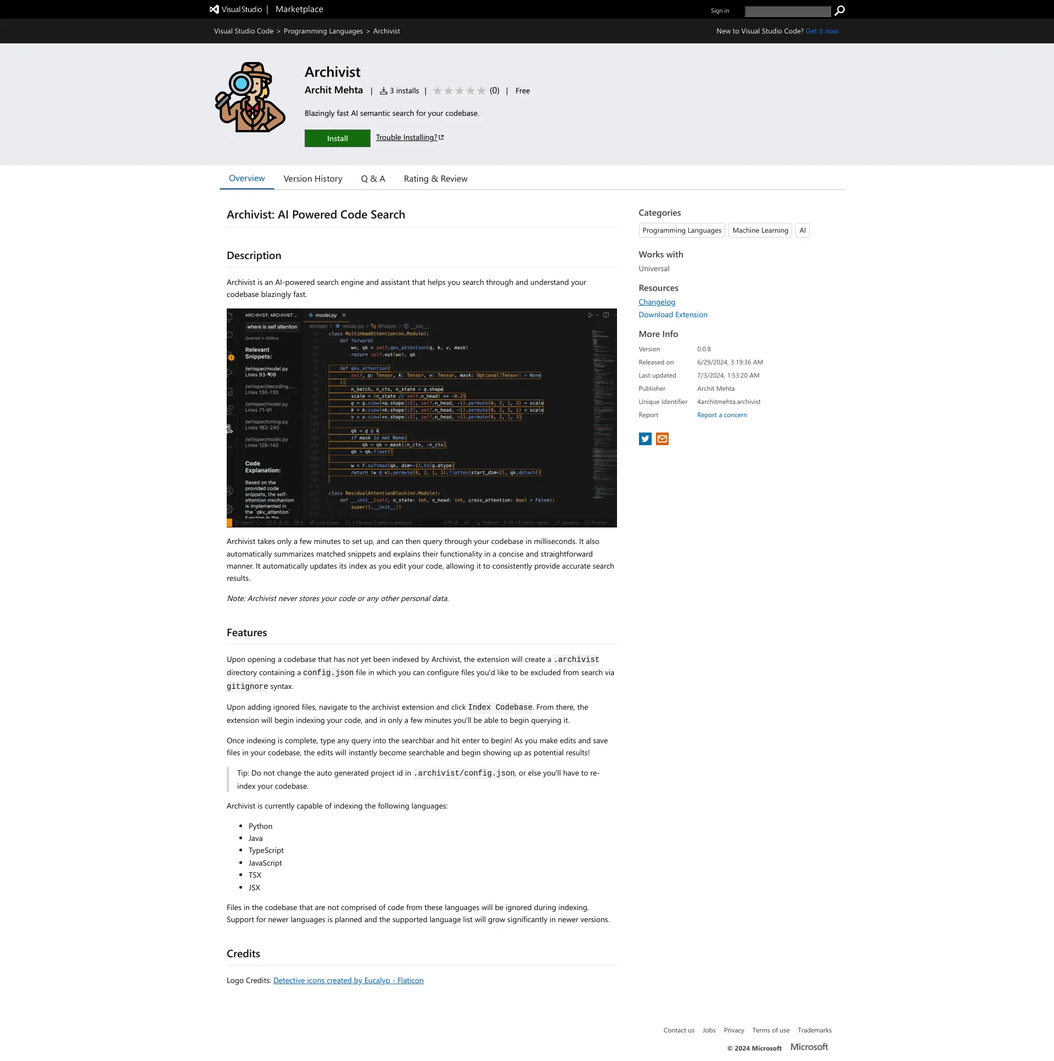Image resolution: width=1054 pixels, height=1061 pixels.
Task: Click Universal under Works with
Action: coord(654,268)
